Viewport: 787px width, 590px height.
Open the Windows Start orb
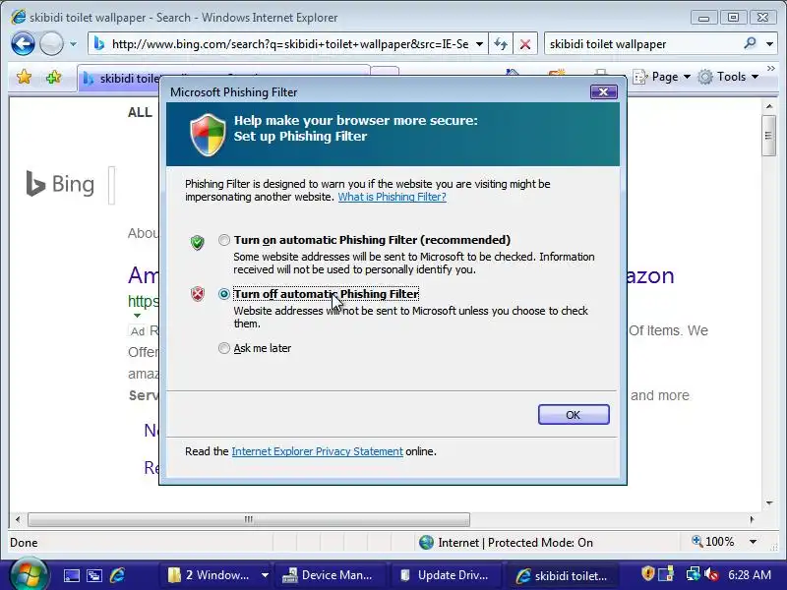[29, 574]
